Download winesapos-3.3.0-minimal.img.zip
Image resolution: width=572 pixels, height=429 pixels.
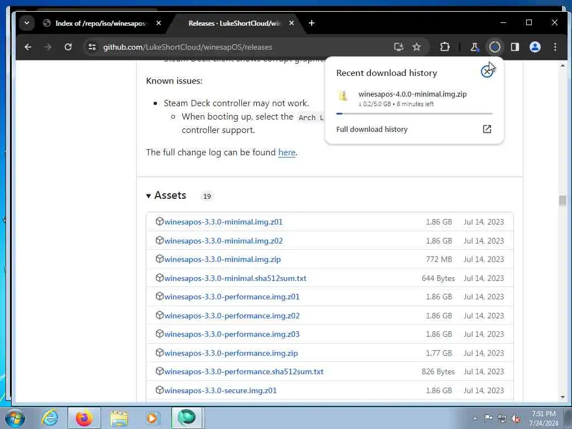click(x=222, y=259)
